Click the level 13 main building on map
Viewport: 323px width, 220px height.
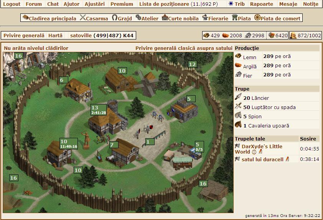(x=104, y=121)
